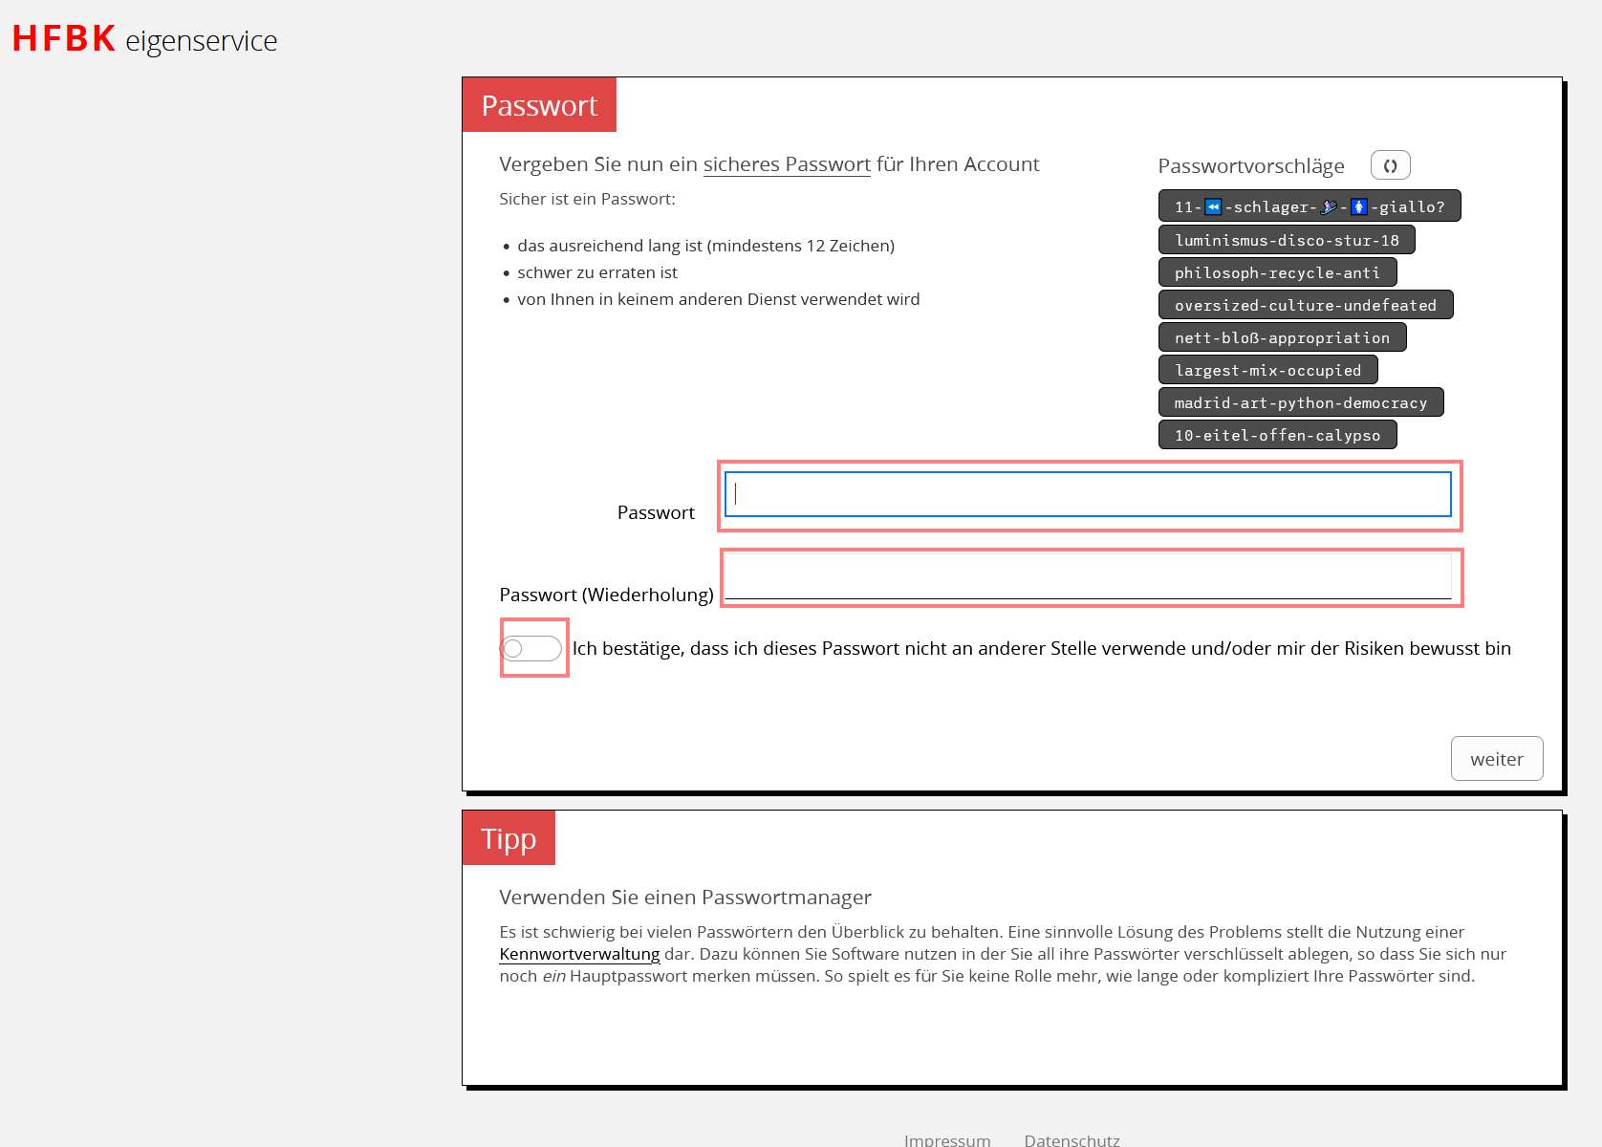Open the Kennwortverwaltung link
The width and height of the screenshot is (1602, 1147).
(x=579, y=954)
